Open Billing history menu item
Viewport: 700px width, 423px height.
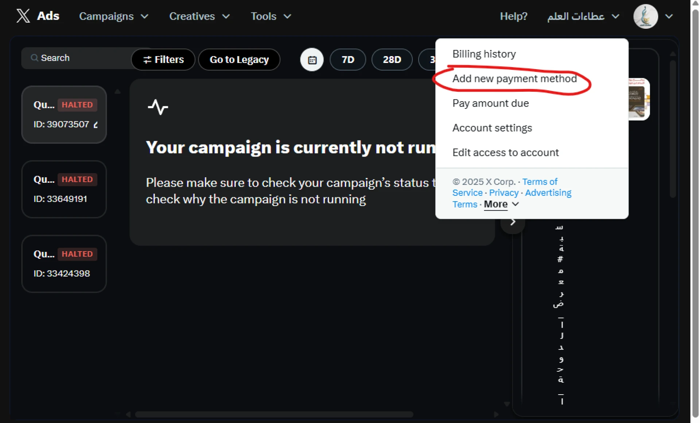(484, 54)
